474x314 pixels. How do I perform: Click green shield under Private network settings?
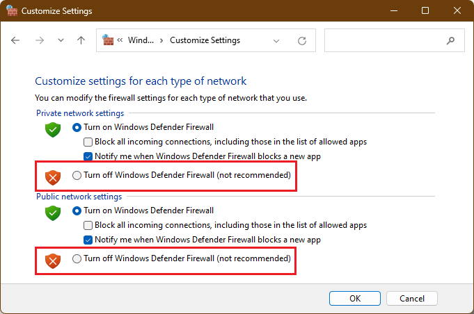tap(53, 130)
